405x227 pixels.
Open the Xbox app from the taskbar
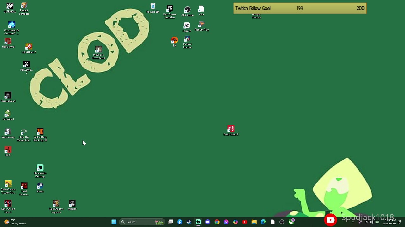pyautogui.click(x=291, y=222)
